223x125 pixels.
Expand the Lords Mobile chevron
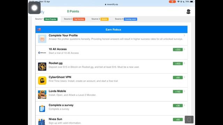(184, 91)
